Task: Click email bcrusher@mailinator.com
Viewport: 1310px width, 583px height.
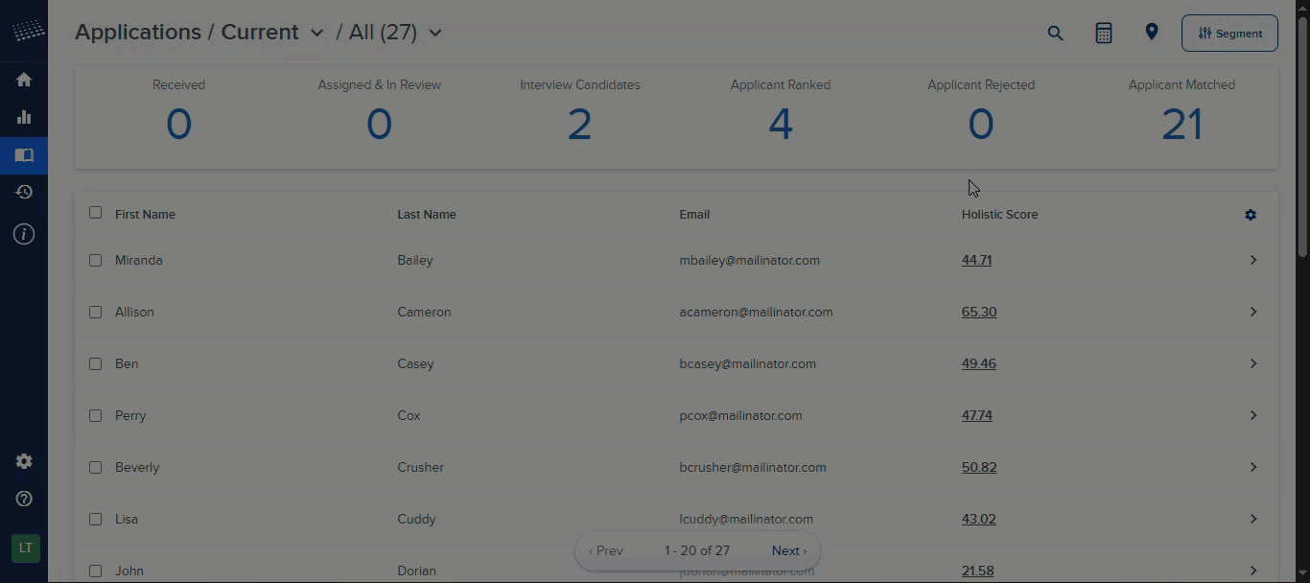Action: (753, 467)
